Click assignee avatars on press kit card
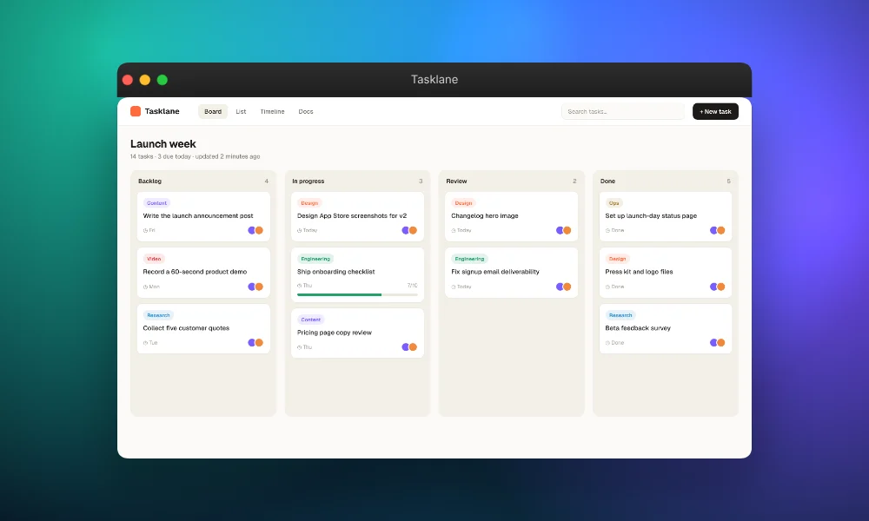Viewport: 869px width, 521px height. [718, 287]
